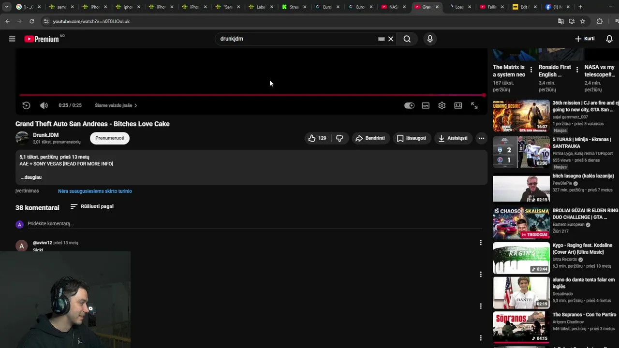The width and height of the screenshot is (619, 348).
Task: Open the tab search dropdown arrow
Action: pyautogui.click(x=6, y=7)
